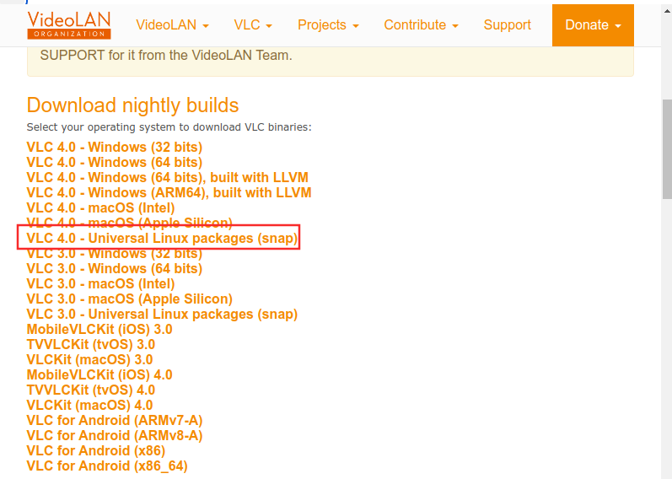Download VLC 3.0 Windows (64 bits)
Screen dimensions: 672x479
coord(115,269)
